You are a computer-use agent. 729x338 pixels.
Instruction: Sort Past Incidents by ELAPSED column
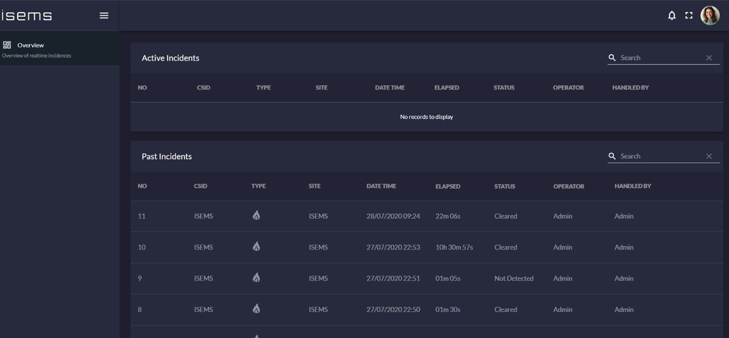click(x=447, y=186)
